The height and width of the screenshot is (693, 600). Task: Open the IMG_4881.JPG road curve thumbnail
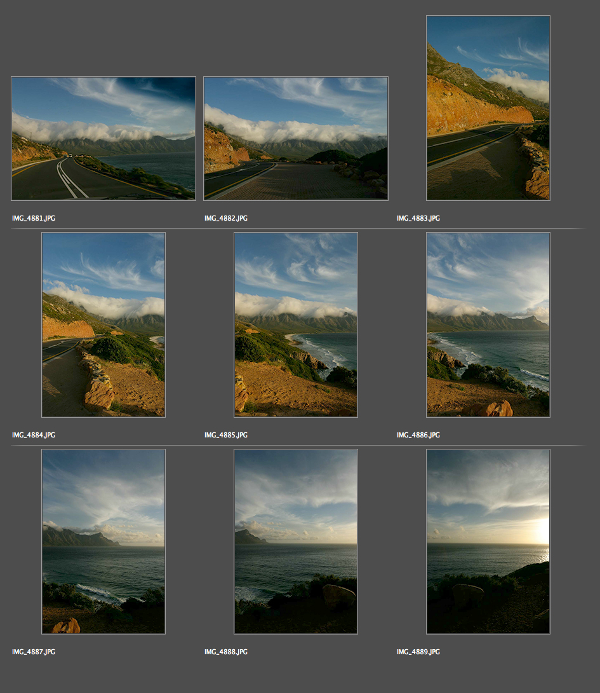(103, 138)
